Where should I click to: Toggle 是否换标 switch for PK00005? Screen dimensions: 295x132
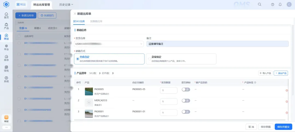coord(186,90)
